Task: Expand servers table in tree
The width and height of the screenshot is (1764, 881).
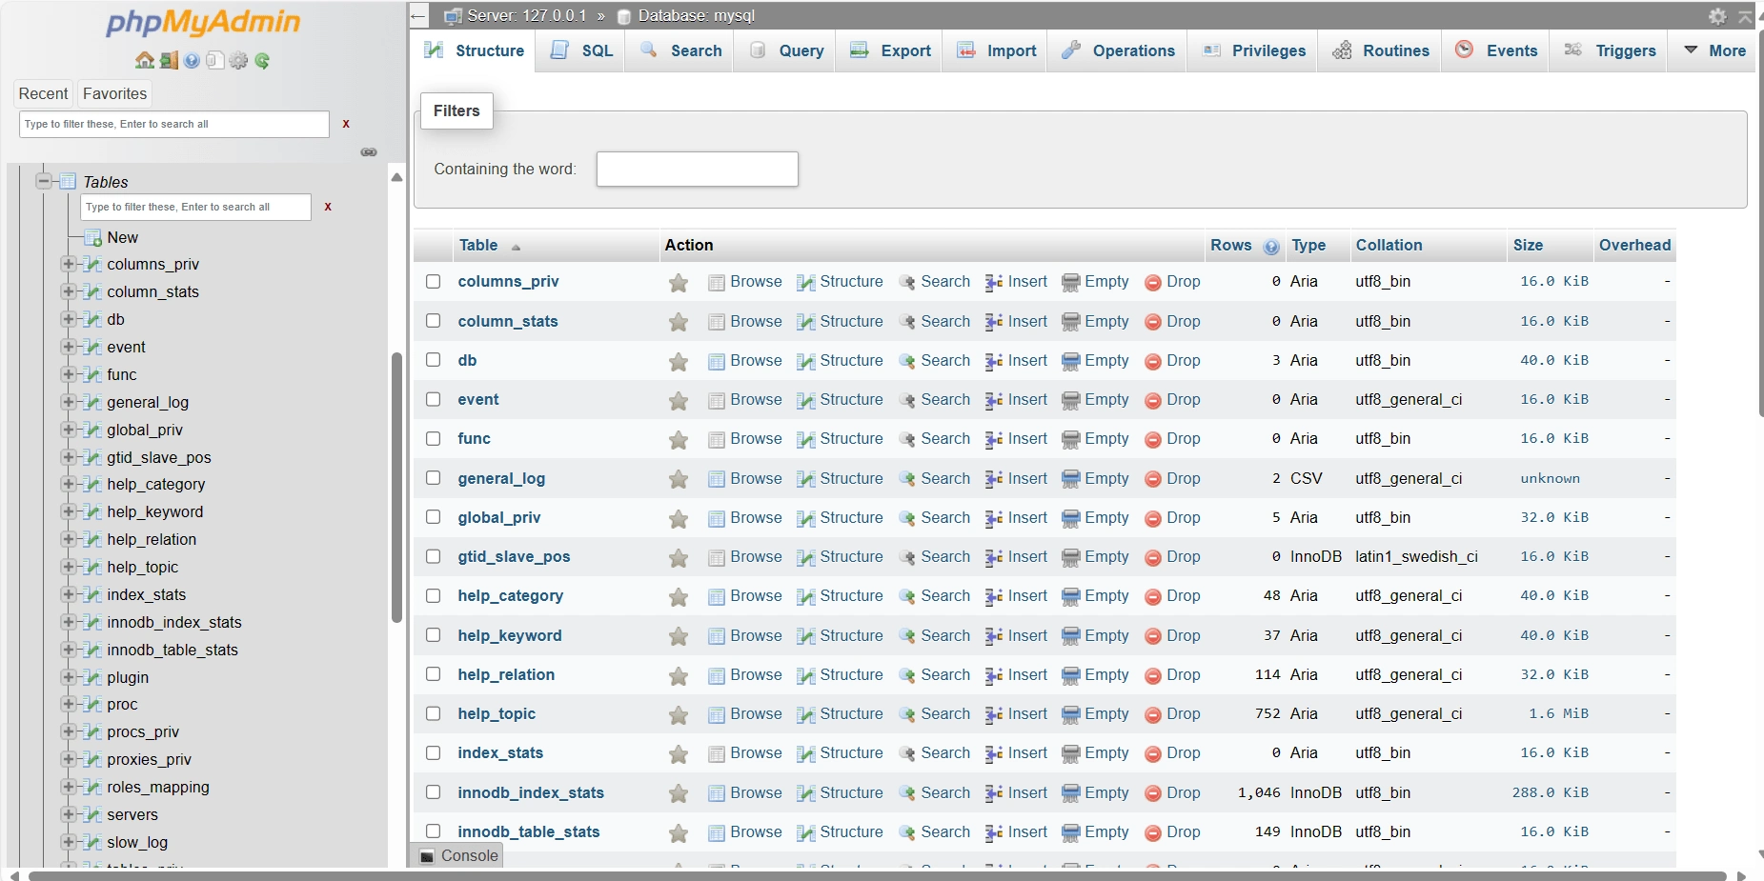Action: 68,814
